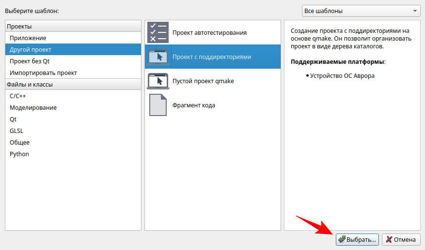Select 'Импортировать проект' category
This screenshot has width=425, height=250.
43,73
